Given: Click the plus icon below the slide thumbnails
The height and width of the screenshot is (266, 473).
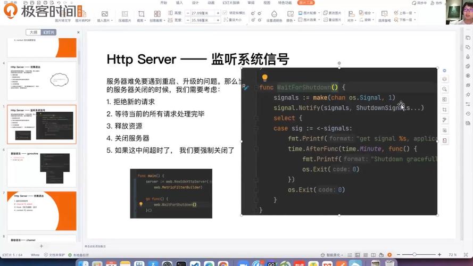Looking at the screenshot, I should 42,246.
